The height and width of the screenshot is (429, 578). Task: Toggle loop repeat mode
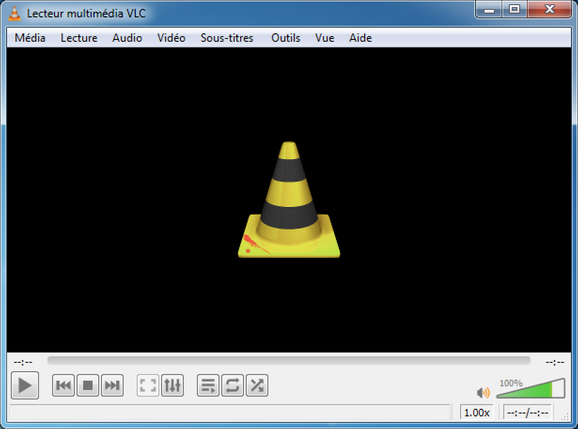233,386
